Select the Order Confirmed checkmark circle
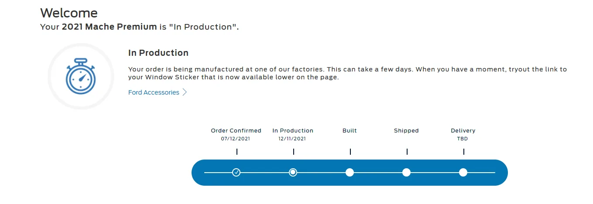Screen dimensions: 593x204 [x=236, y=172]
